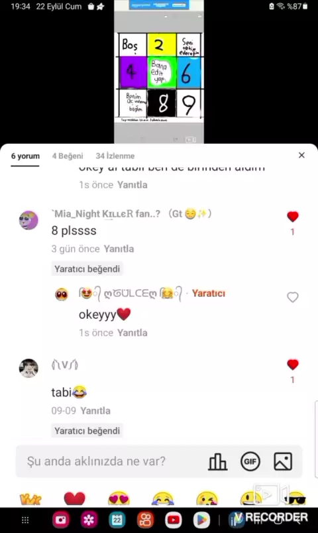
Task: Open the '34 İzlenme' tab
Action: pos(115,156)
